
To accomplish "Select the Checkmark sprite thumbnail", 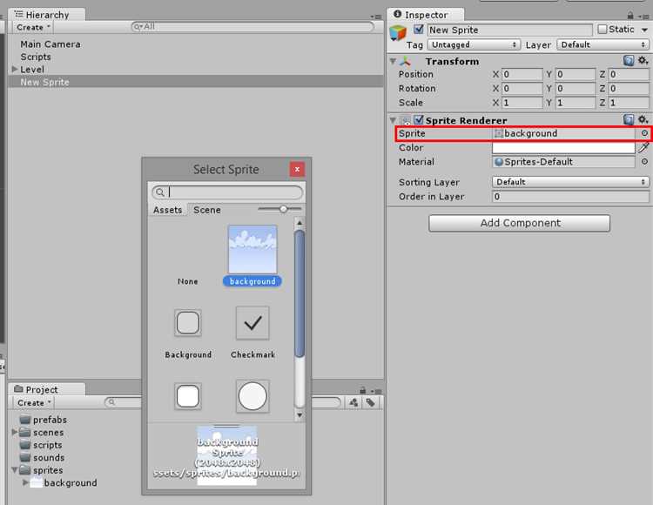I will pos(252,323).
